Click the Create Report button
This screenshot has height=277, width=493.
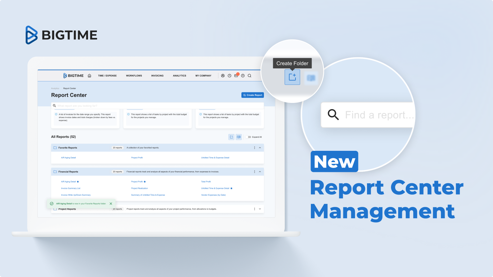(253, 95)
